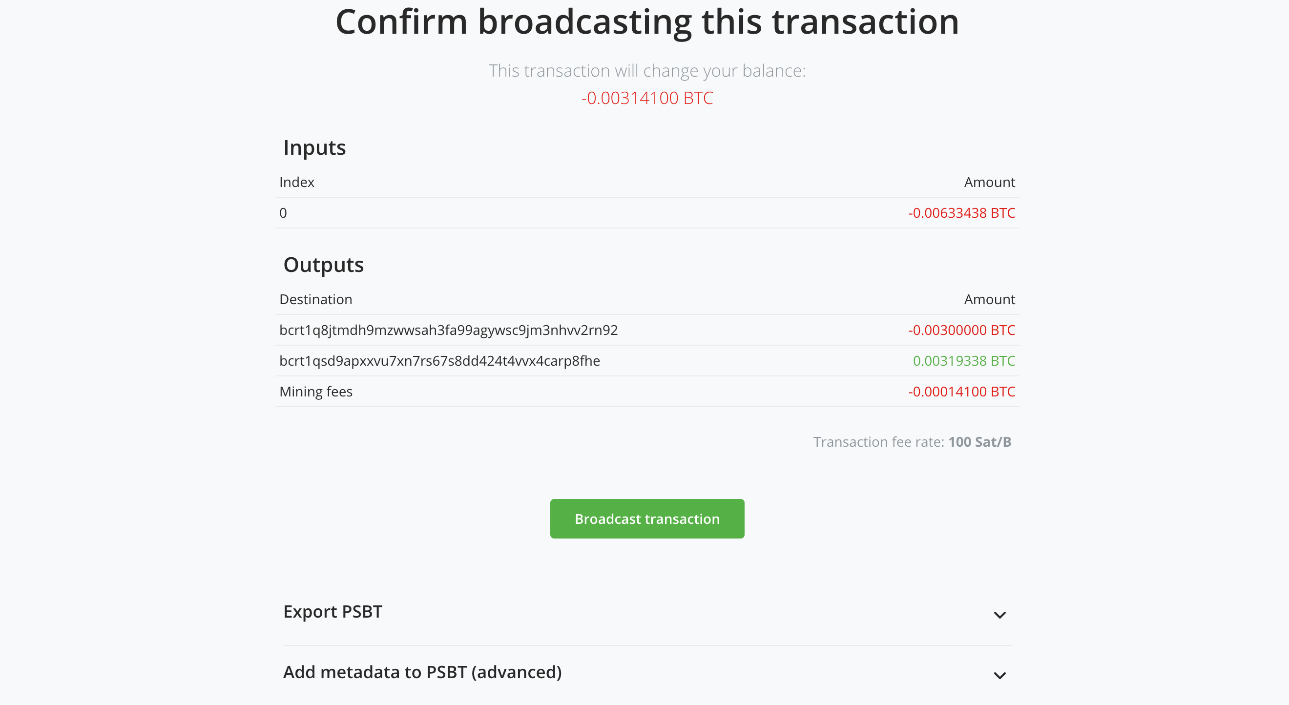Click the Mining fees row
This screenshot has width=1289, height=705.
316,391
